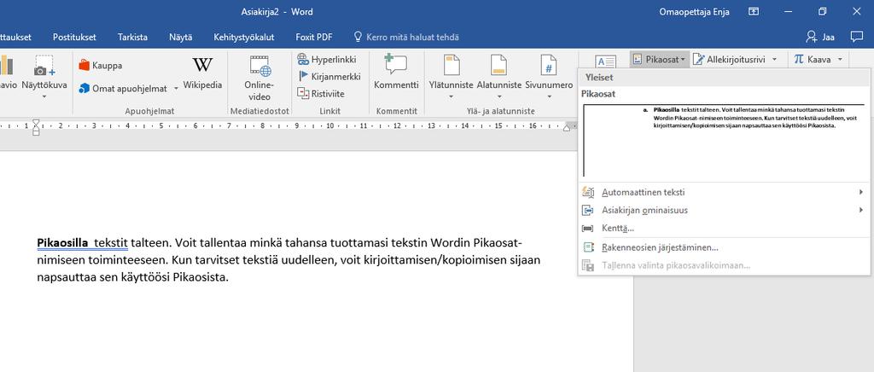Open the Ylätunniste header menu
Screen dimensions: 874x372
(451, 78)
